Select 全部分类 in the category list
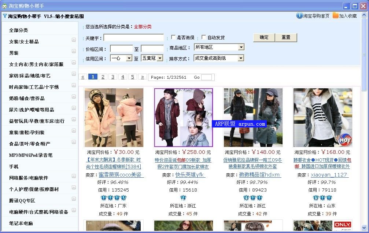This screenshot has height=233, width=369. coord(18,30)
